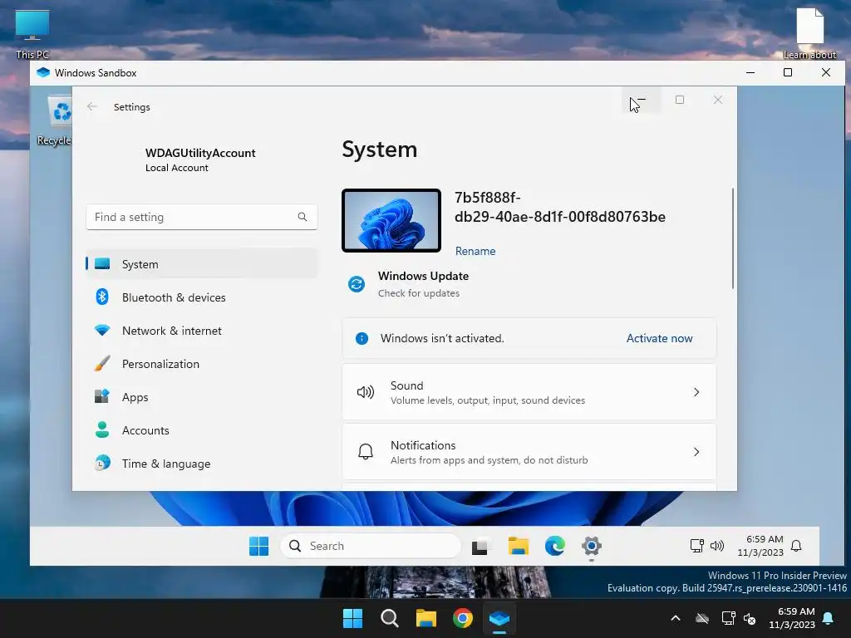Open host taskbar search
This screenshot has height=638, width=851.
[389, 618]
